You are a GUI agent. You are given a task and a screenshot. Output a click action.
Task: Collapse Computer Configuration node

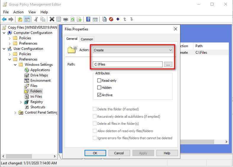click(x=4, y=33)
